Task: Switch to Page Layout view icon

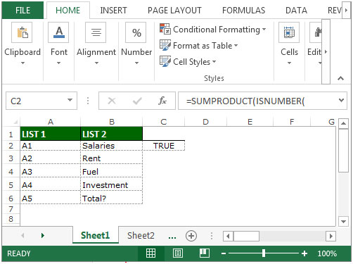Action: coord(178,253)
